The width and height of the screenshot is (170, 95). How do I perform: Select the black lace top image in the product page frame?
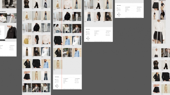click(156, 65)
